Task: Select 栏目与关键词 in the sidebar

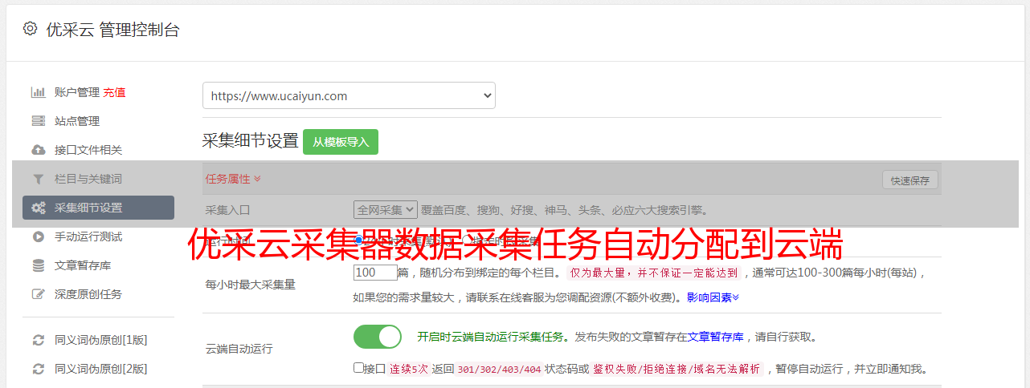Action: 88,179
